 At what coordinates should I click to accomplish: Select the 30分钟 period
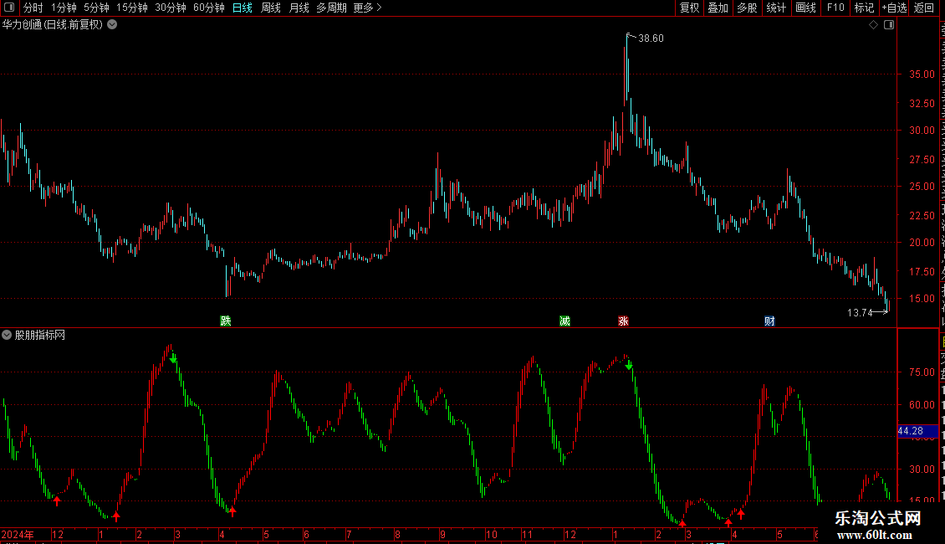[171, 8]
